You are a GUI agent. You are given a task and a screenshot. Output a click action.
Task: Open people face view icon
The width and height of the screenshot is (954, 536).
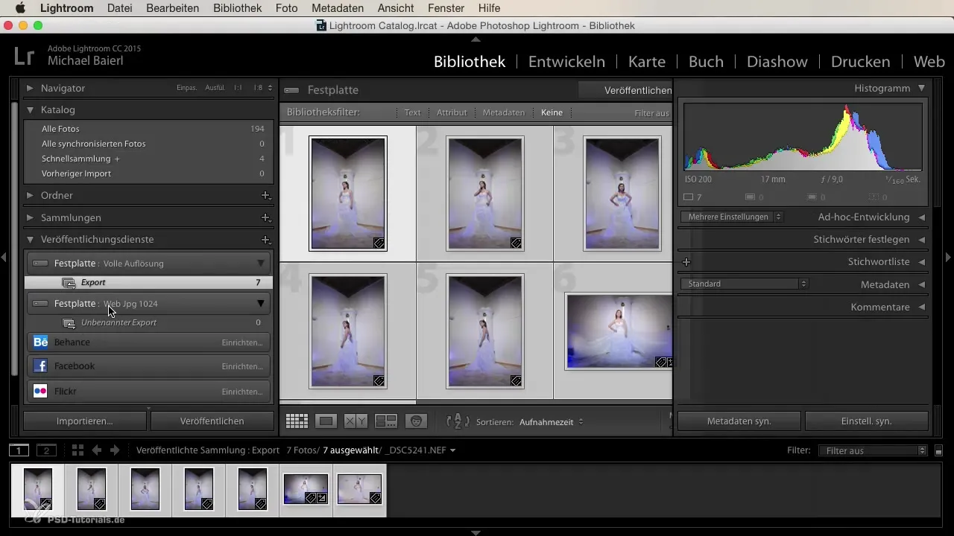click(416, 421)
